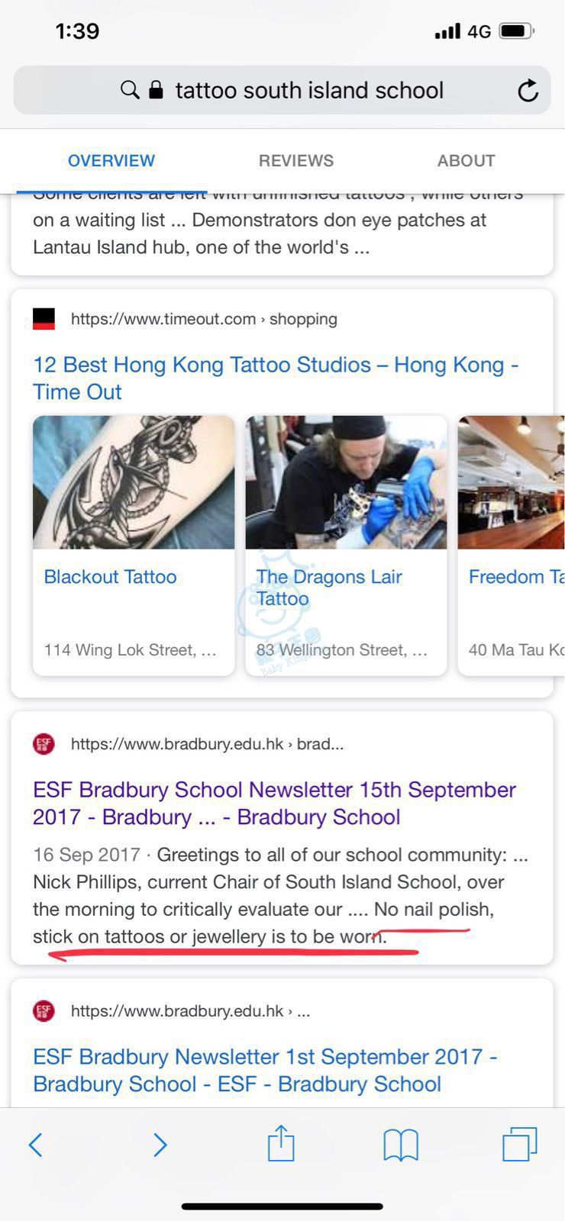Select the Overview tab

pyautogui.click(x=111, y=160)
